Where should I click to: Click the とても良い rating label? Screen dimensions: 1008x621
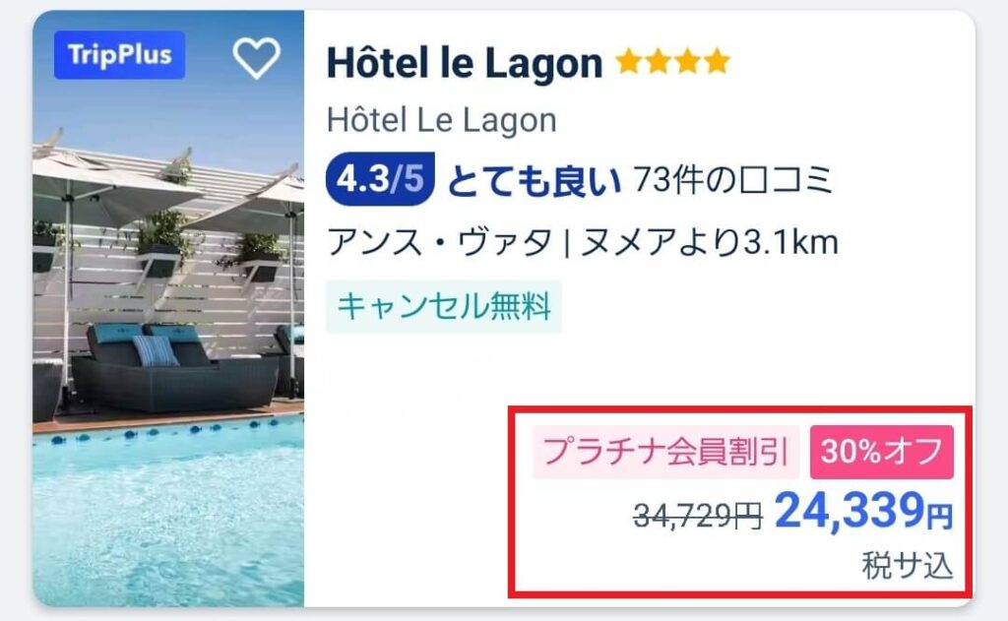point(534,180)
